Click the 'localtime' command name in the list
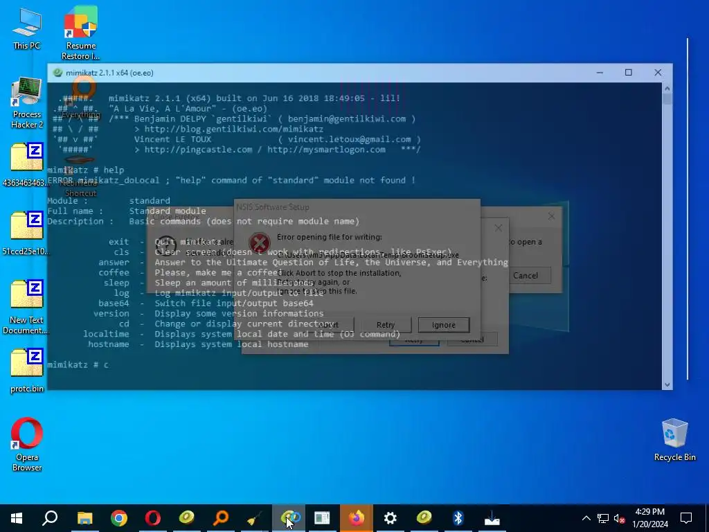Screen dimensions: 709x532 106,334
